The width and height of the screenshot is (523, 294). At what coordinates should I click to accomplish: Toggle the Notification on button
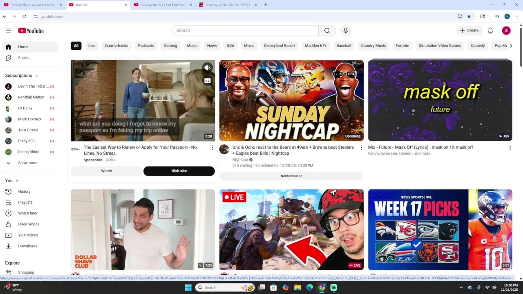tap(291, 176)
